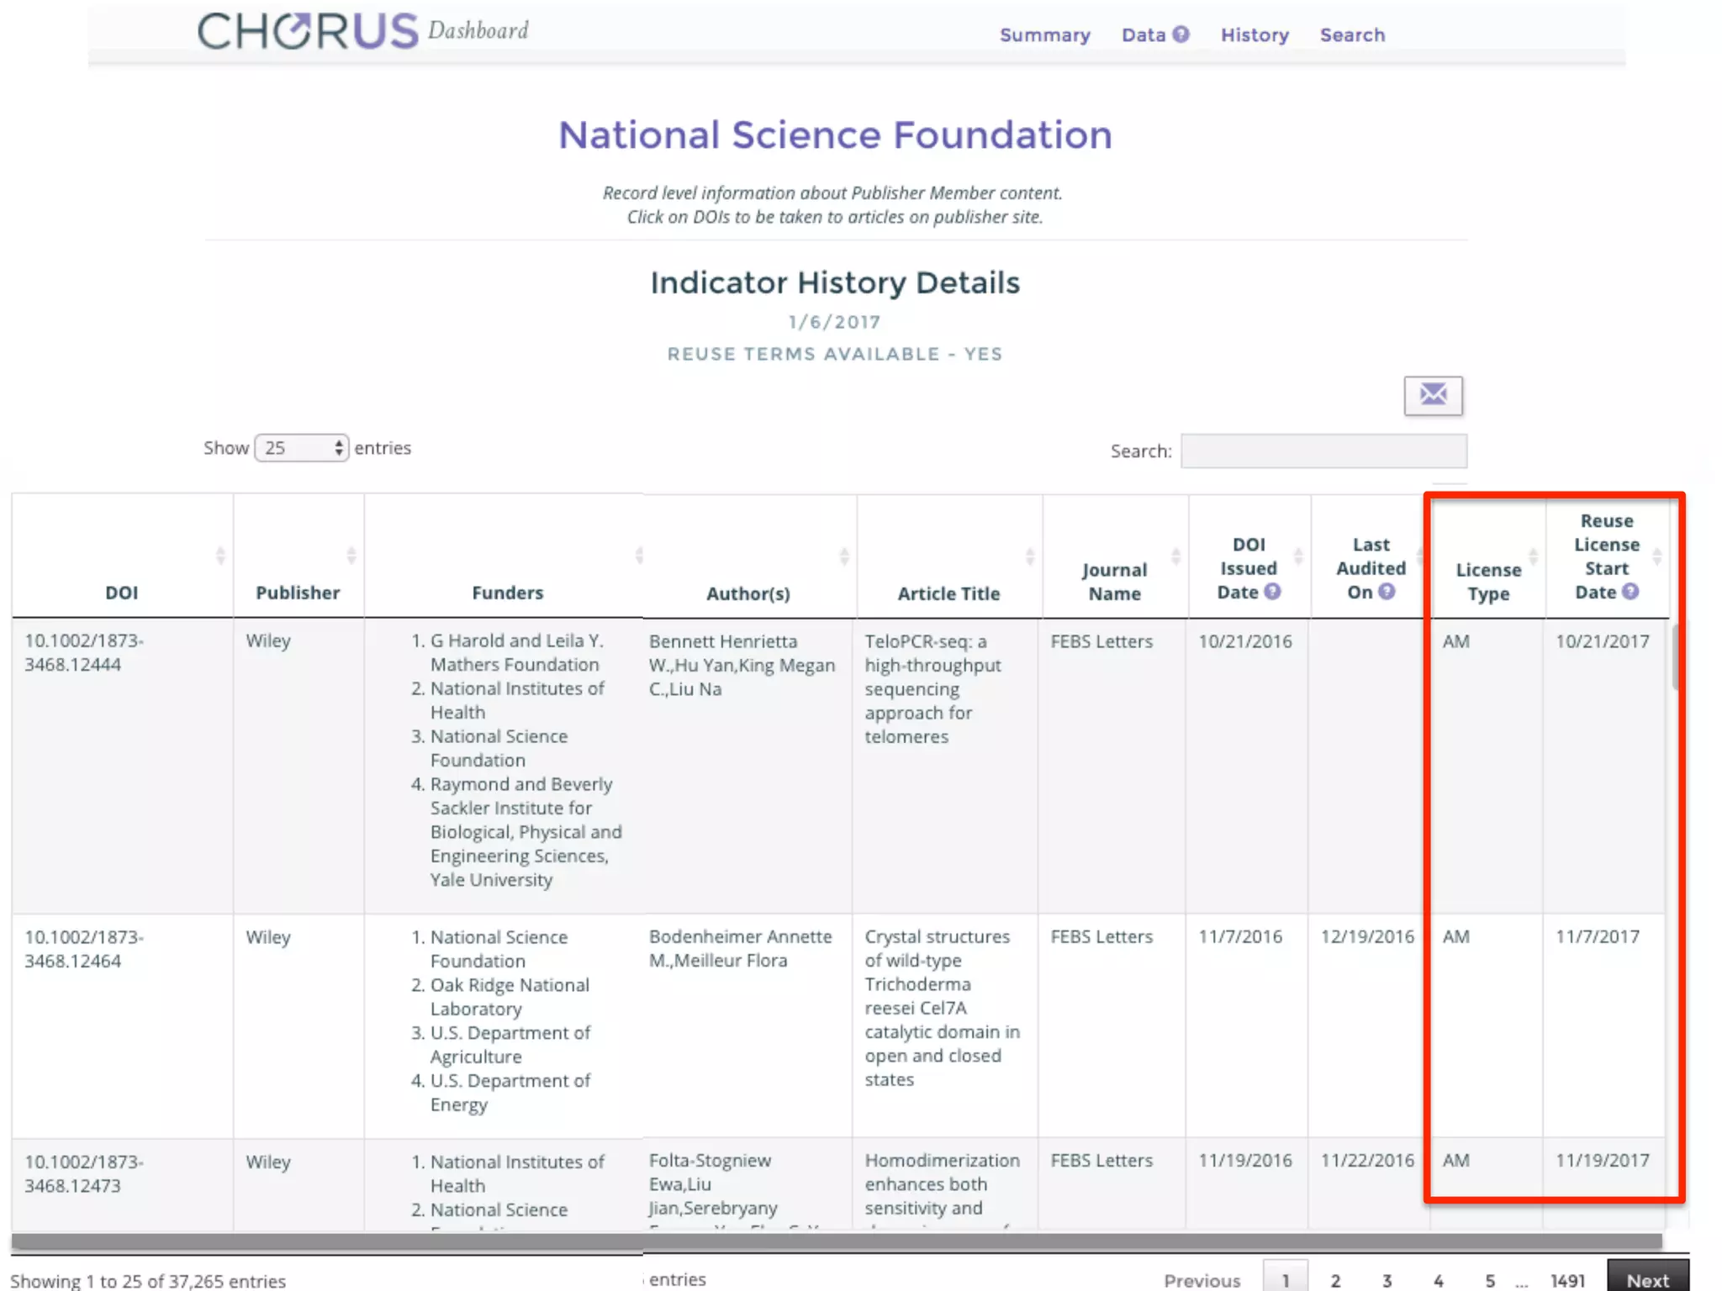Open DOI 10.1002/1873-3468.12464
1722x1291 pixels.
(84, 949)
